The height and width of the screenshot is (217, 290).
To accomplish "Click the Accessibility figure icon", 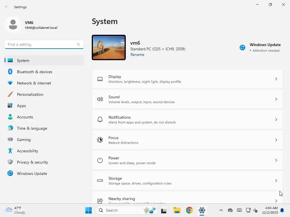I will pos(10,151).
